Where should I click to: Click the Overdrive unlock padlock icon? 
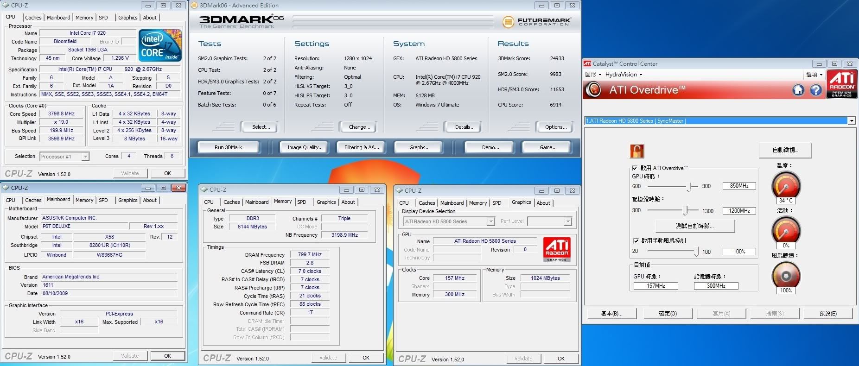click(637, 151)
